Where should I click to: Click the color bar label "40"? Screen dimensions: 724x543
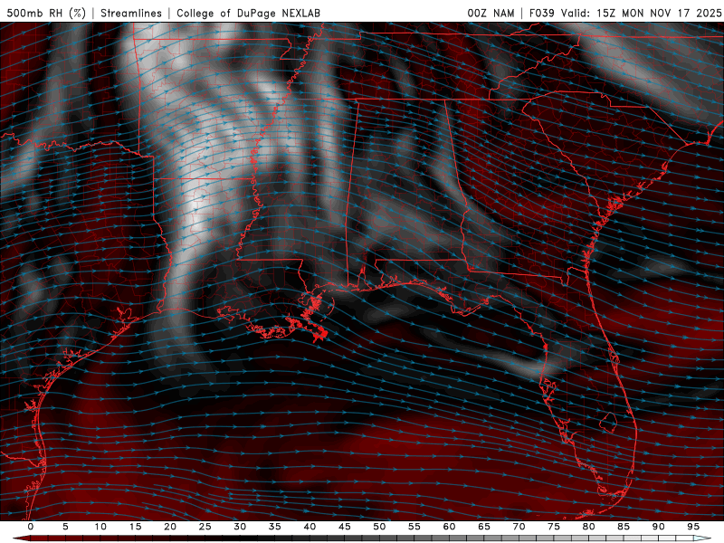click(310, 527)
